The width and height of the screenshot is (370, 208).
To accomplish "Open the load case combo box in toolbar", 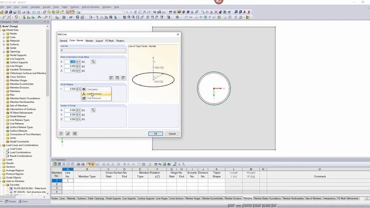I will pyautogui.click(x=103, y=12).
